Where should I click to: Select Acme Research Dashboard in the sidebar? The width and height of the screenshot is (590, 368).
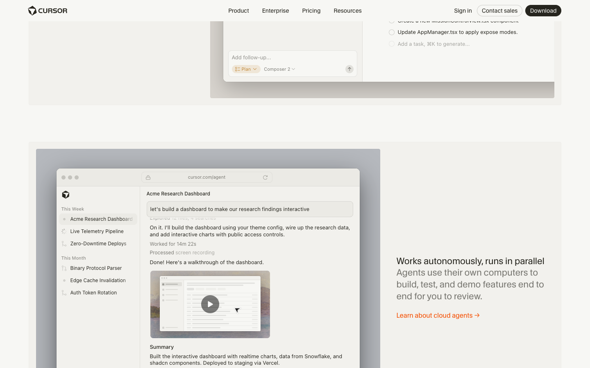[98, 219]
